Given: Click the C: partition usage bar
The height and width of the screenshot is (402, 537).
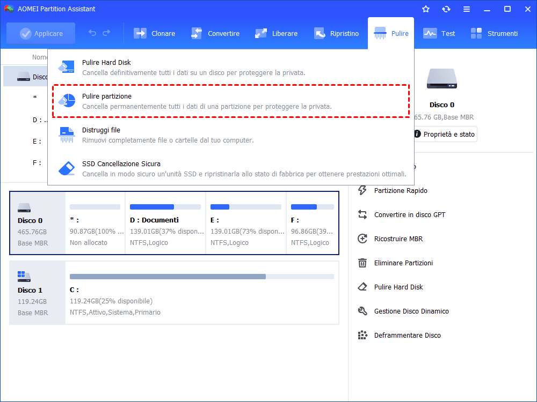Looking at the screenshot, I should tap(202, 277).
